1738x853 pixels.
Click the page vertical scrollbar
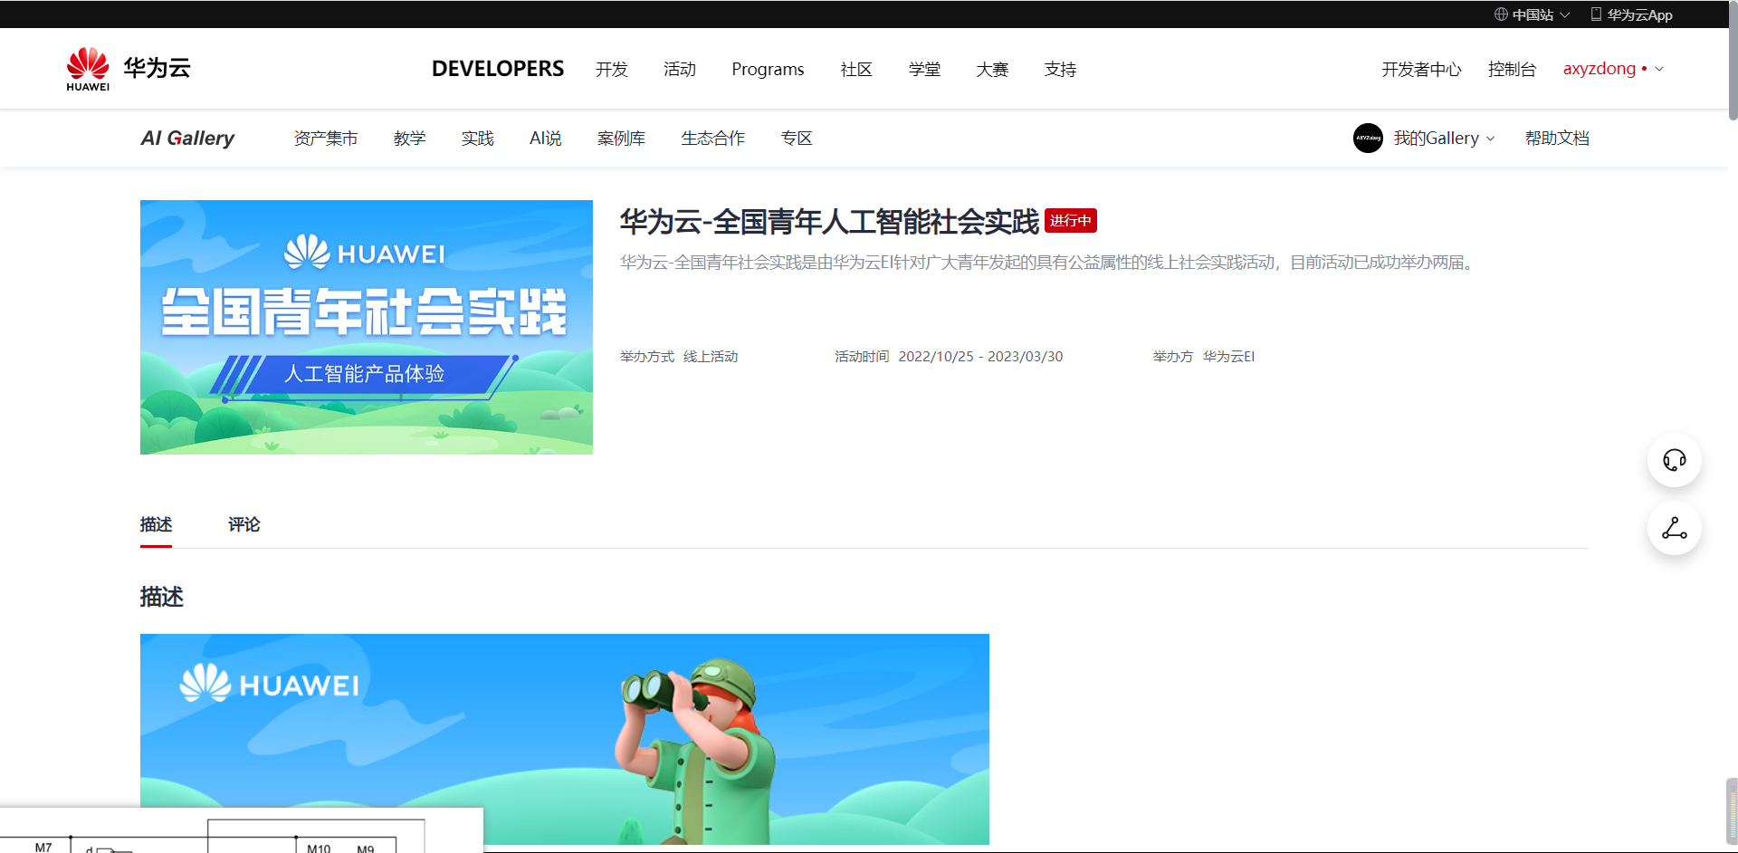click(x=1732, y=60)
